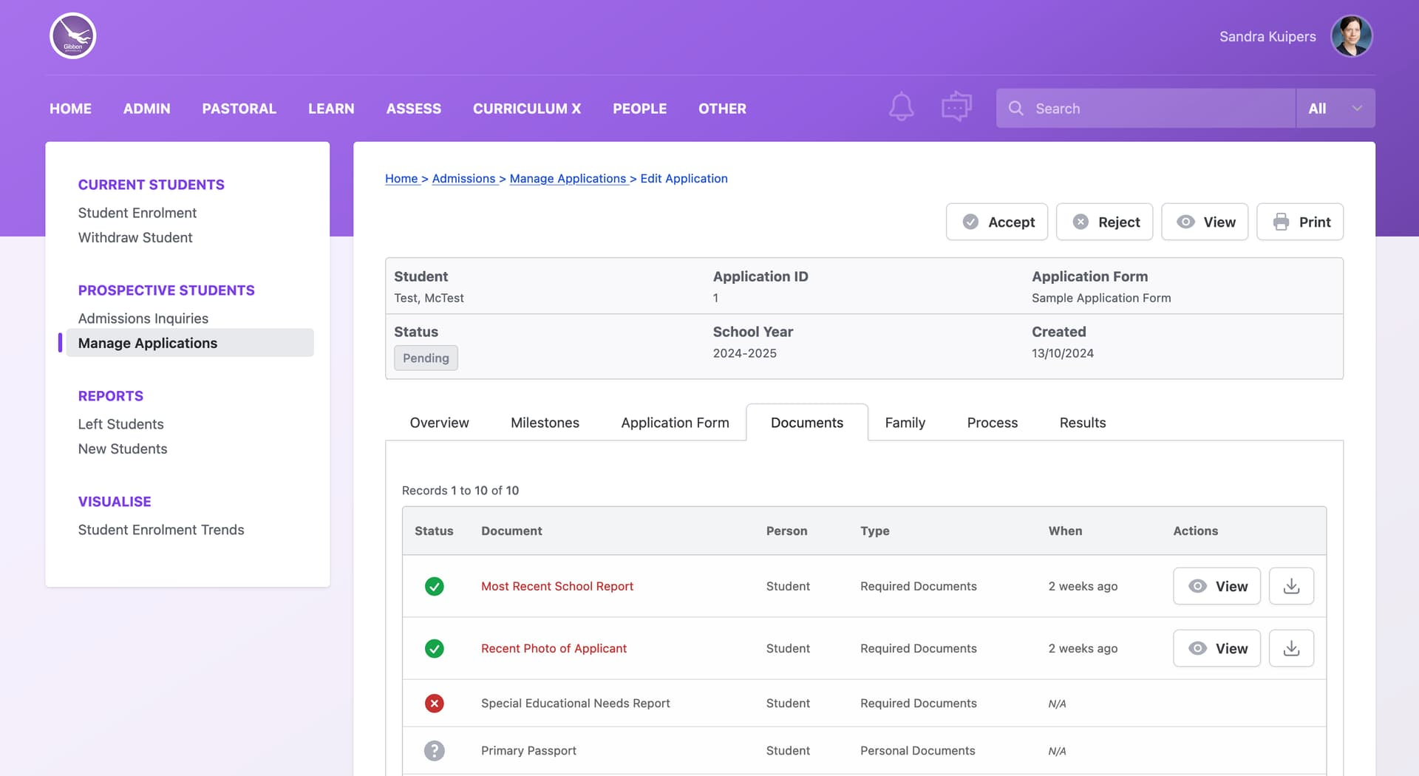
Task: Click the top View application button
Action: [1205, 222]
